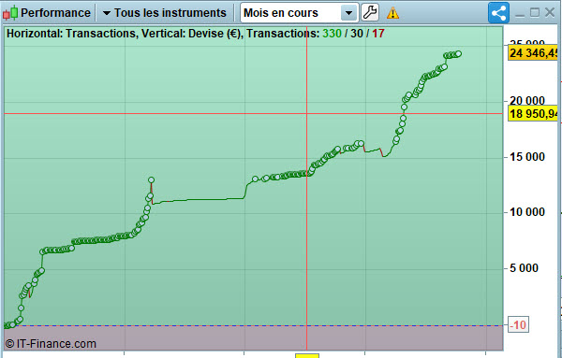This screenshot has height=358, width=562.
Task: Click the green 330 winning transactions count
Action: point(332,34)
